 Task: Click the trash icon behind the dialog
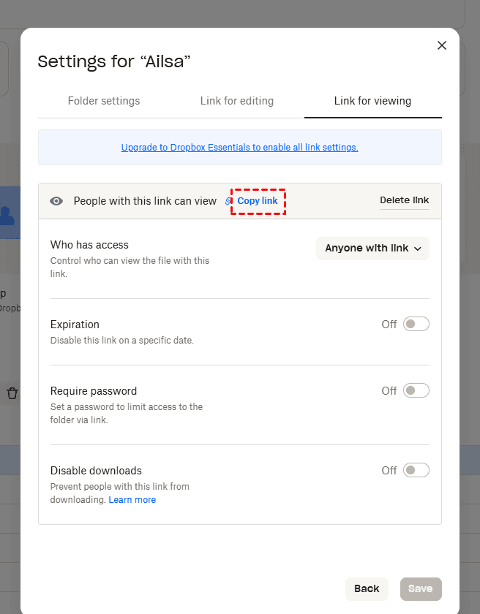pyautogui.click(x=12, y=393)
